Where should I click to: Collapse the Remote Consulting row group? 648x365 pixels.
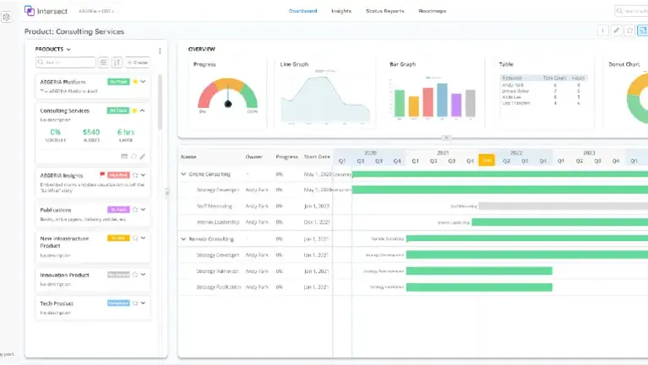pos(183,239)
